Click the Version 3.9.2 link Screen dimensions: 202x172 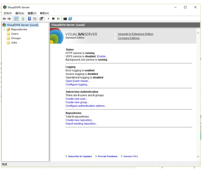click(x=131, y=156)
